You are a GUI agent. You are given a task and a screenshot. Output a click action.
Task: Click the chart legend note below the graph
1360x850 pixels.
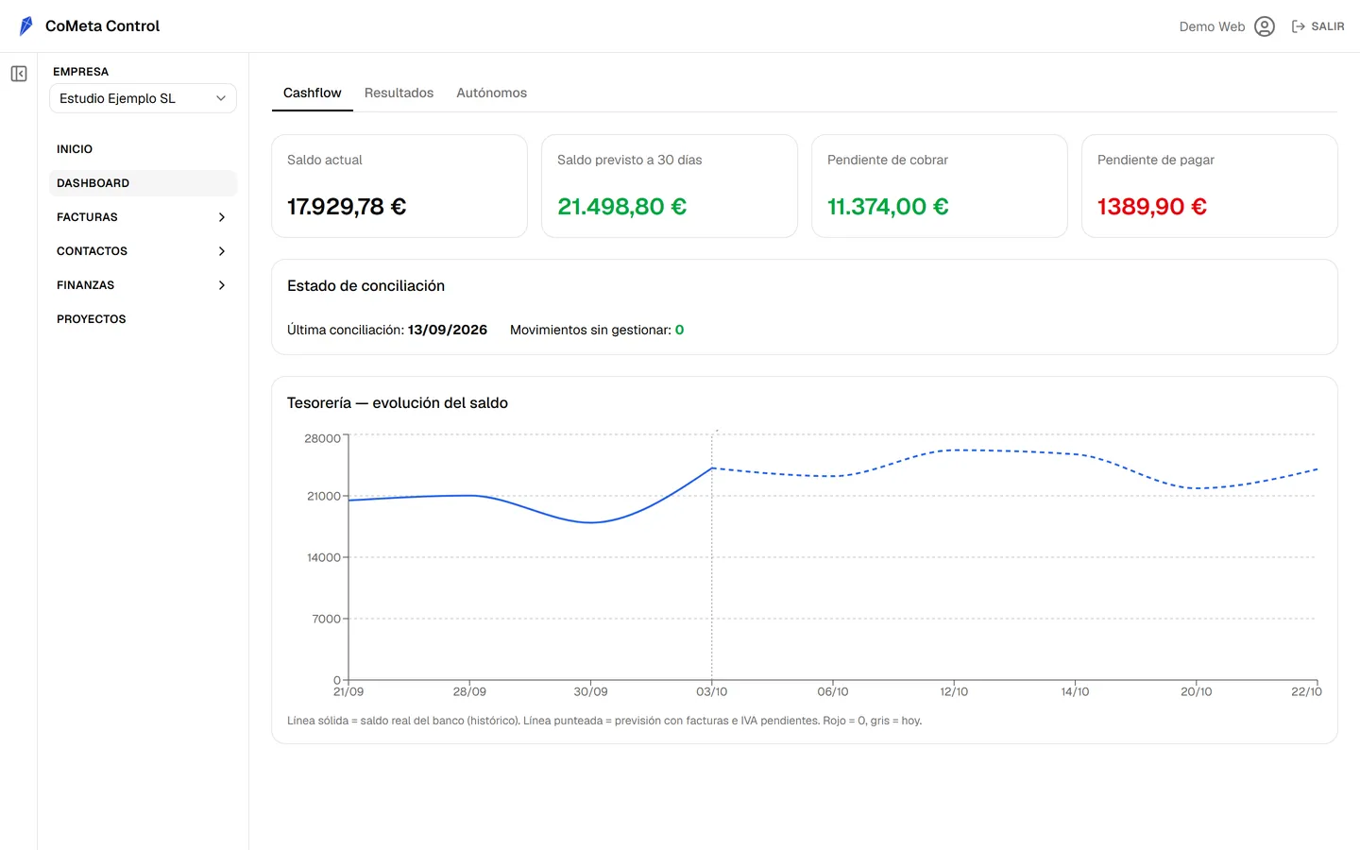604,721
